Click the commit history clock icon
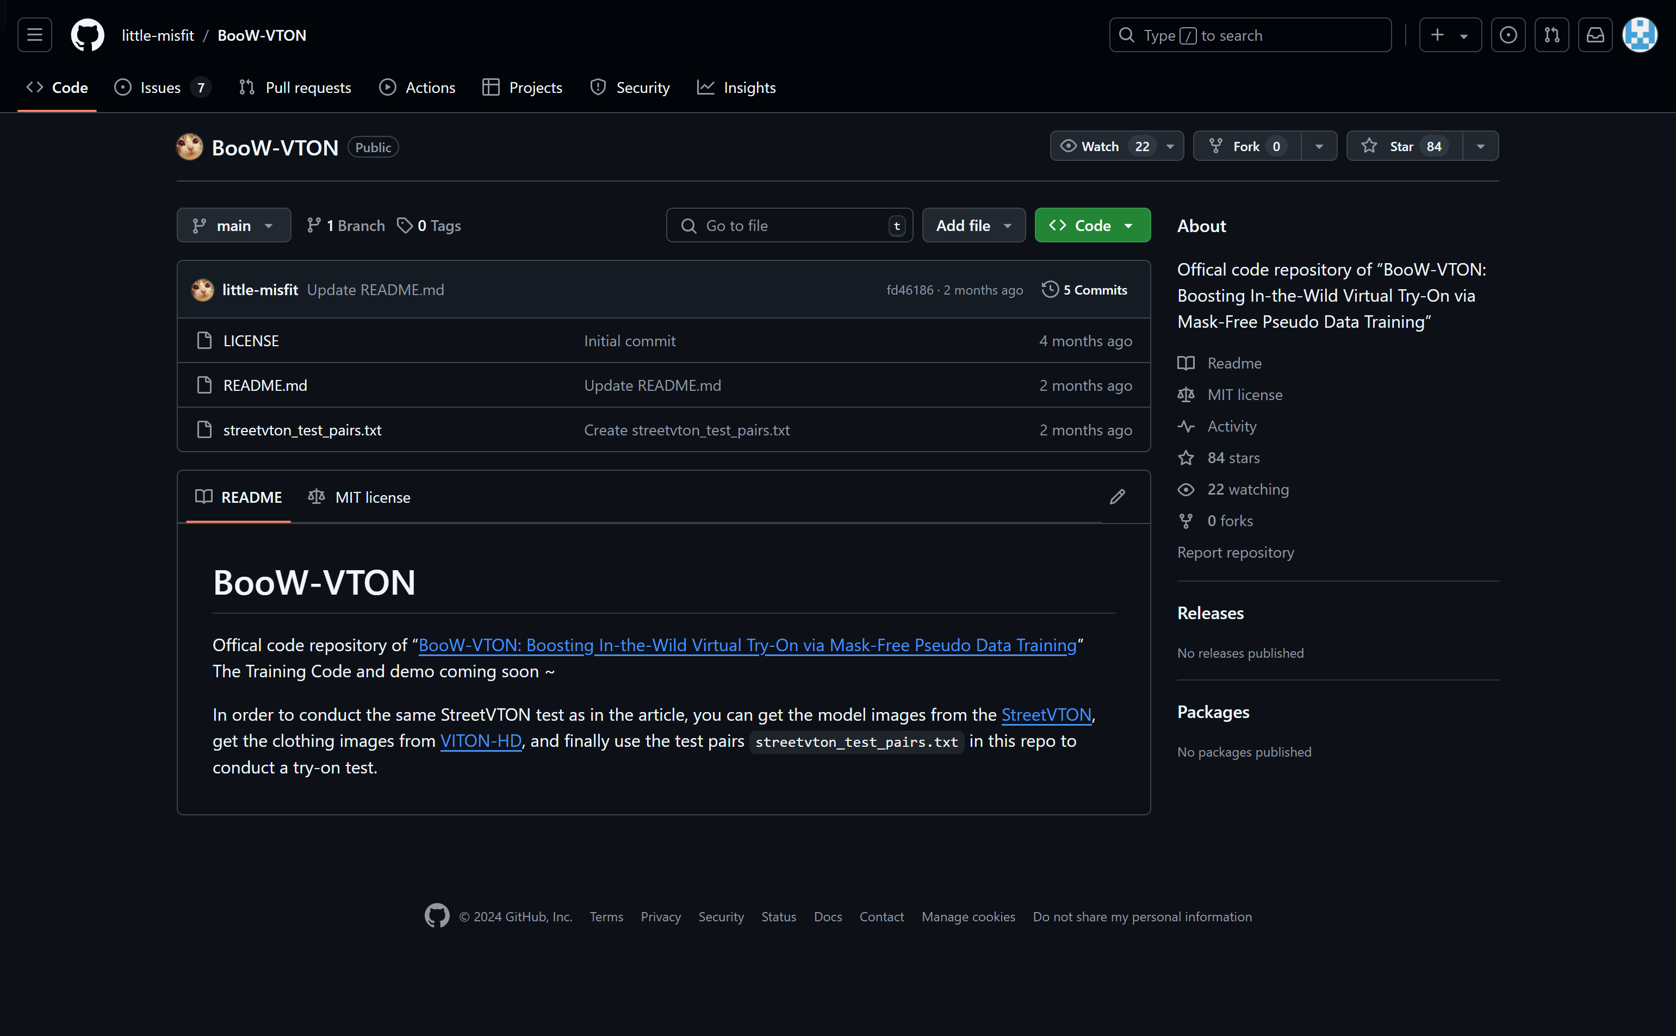 tap(1050, 290)
